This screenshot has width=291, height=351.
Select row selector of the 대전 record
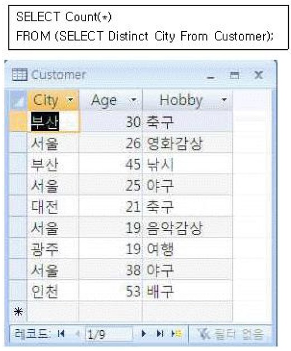click(x=18, y=206)
